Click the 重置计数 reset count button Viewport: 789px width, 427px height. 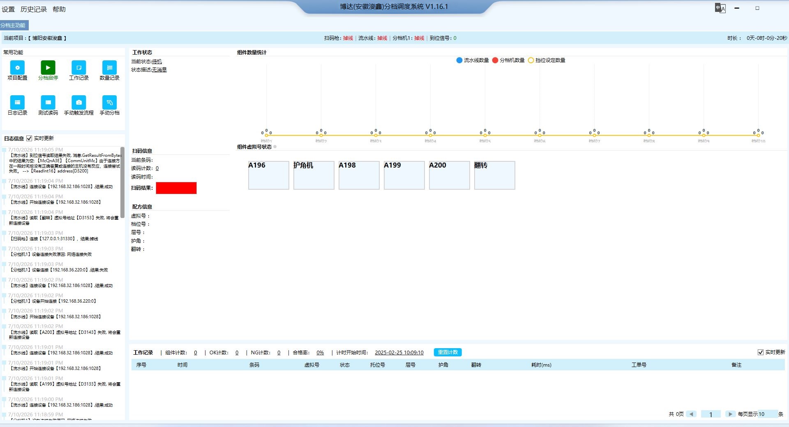point(448,352)
